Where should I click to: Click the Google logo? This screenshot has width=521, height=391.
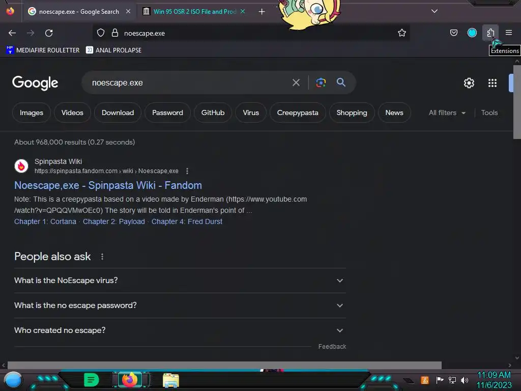point(35,83)
